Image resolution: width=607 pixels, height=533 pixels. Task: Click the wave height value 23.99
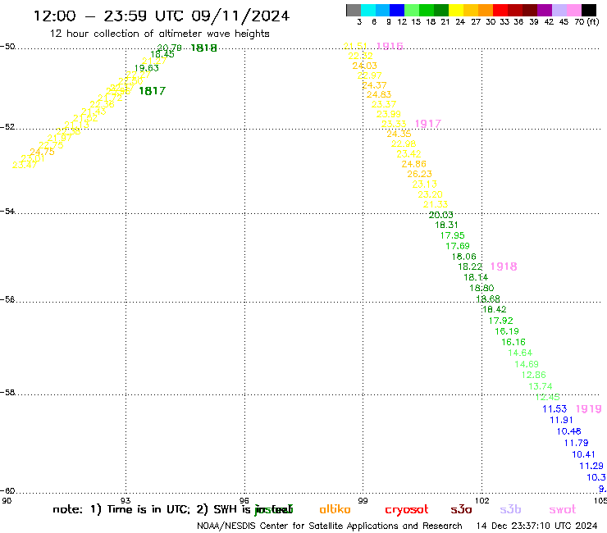coord(389,114)
